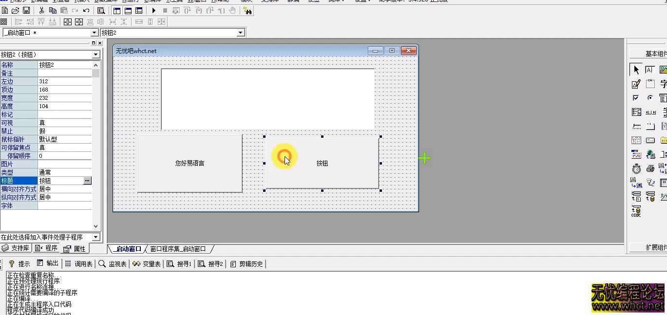Image resolution: width=667 pixels, height=315 pixels.
Task: Click the property list scroll-down arrow
Action: point(95,226)
